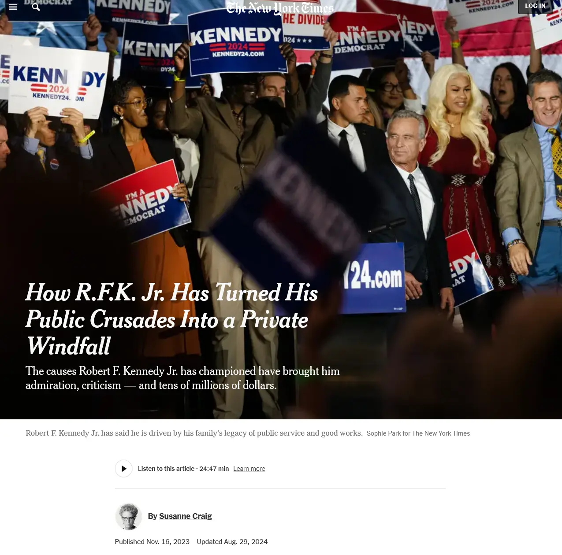
Task: Play the article audio narration
Action: [124, 469]
